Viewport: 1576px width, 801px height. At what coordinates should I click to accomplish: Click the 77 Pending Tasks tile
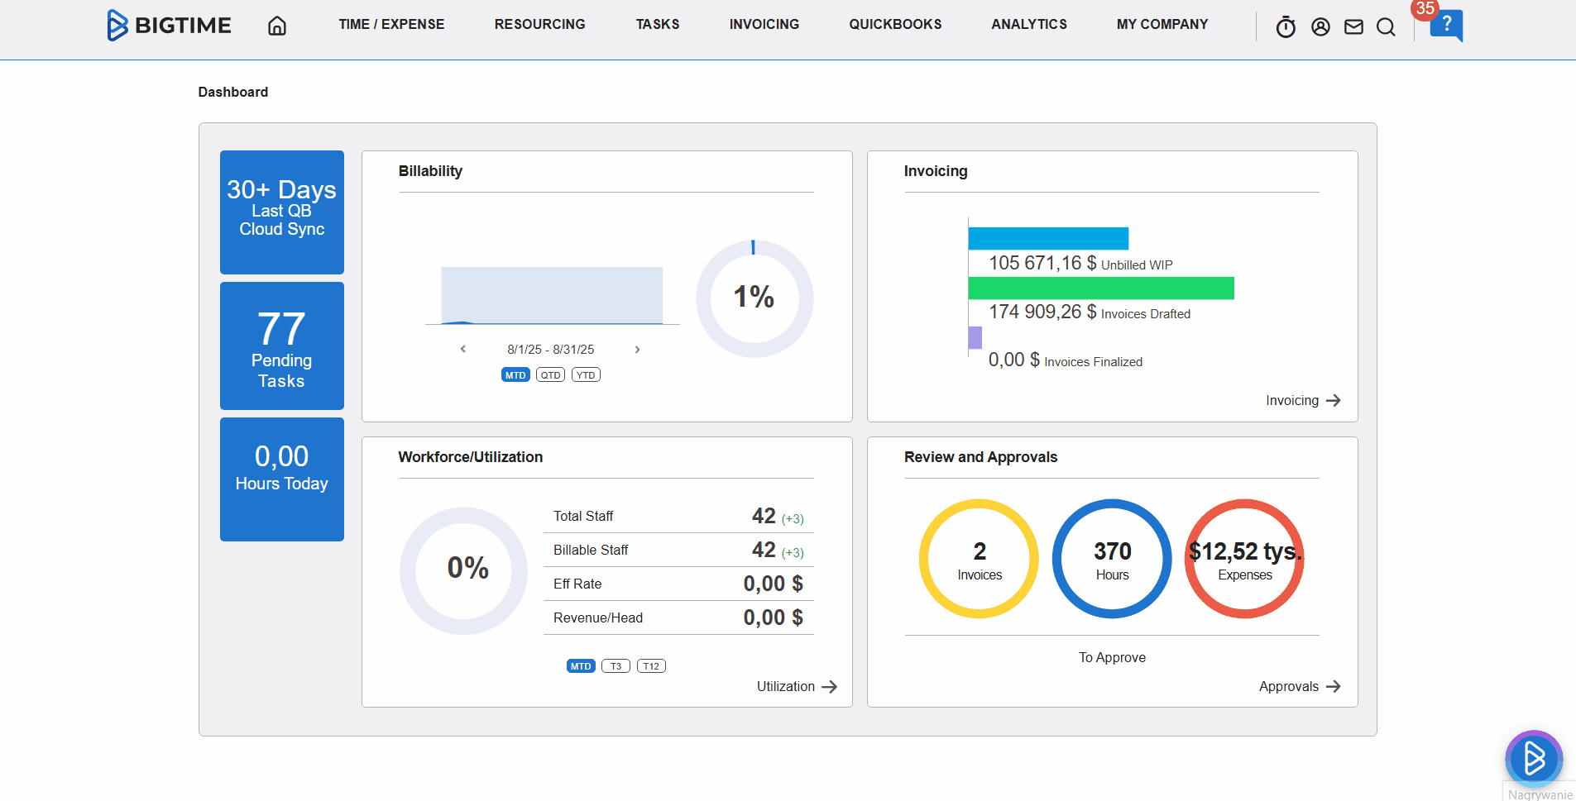click(281, 346)
